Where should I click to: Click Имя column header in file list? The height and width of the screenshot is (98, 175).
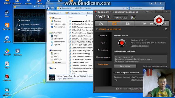(71, 17)
